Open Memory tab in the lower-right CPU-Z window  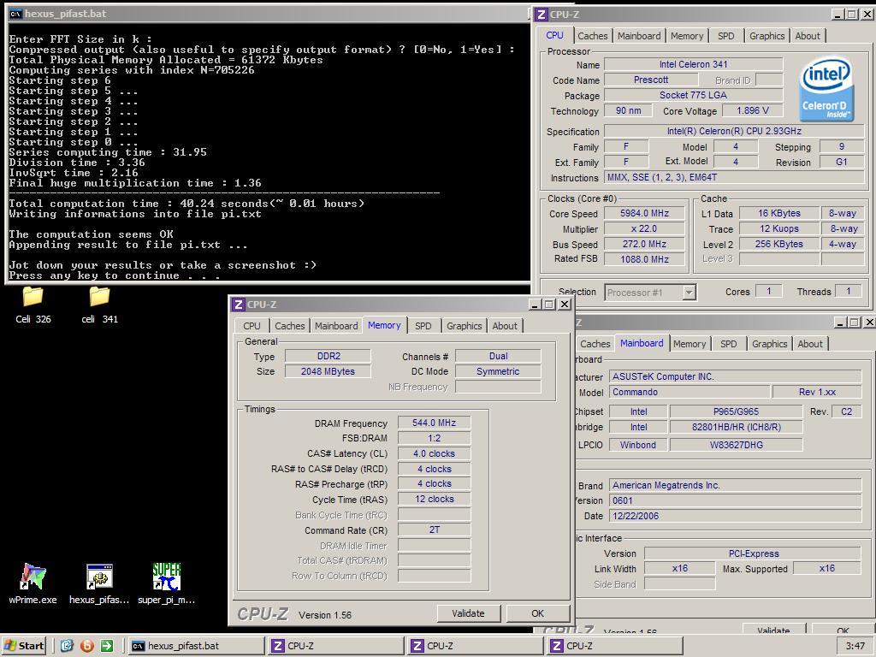tap(690, 344)
